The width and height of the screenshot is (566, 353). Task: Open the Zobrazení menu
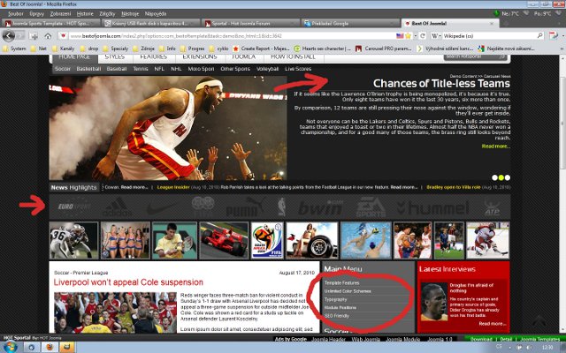60,14
